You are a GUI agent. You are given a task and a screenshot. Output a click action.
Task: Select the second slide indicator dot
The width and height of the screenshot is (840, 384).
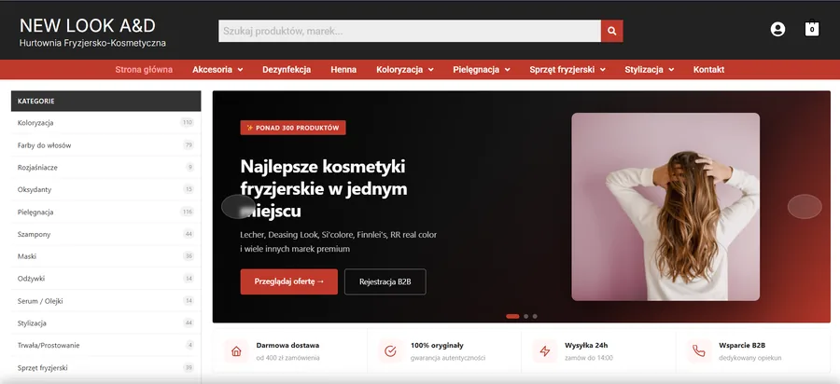[x=526, y=316]
